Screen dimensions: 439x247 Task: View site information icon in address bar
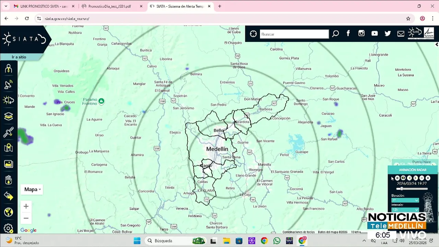tap(39, 19)
